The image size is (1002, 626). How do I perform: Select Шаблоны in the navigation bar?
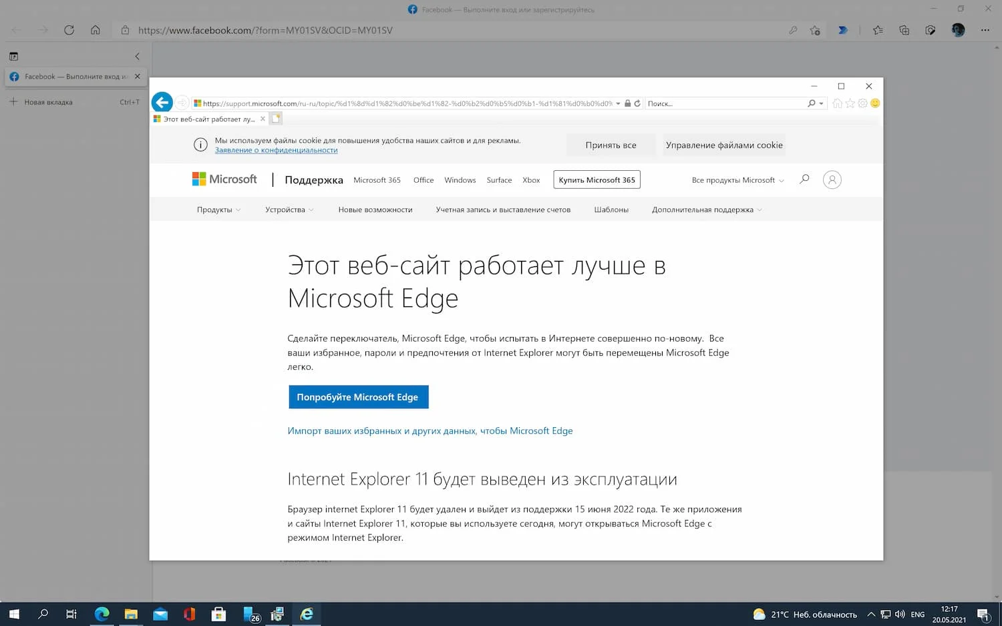point(611,210)
